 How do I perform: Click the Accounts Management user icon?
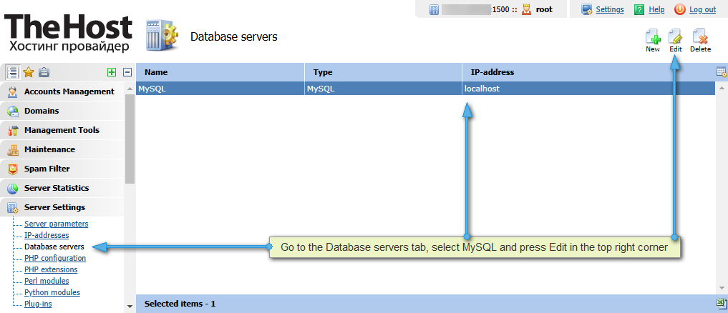point(13,91)
